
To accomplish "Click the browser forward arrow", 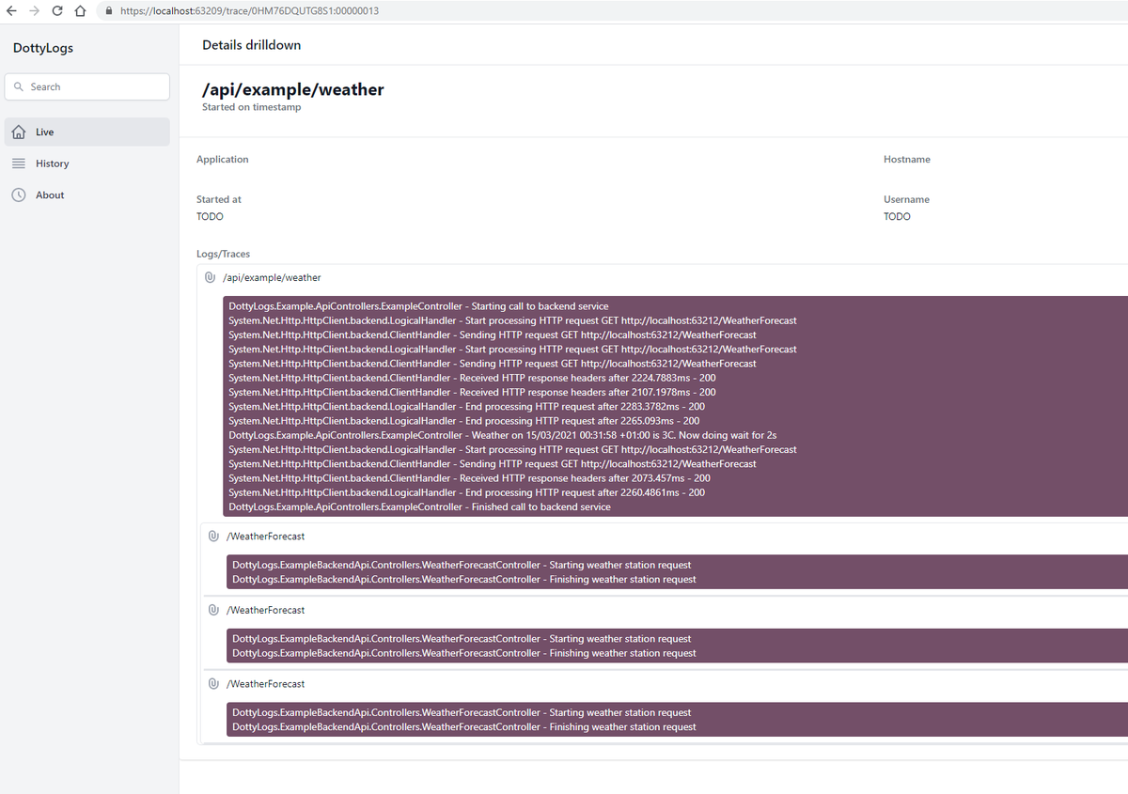I will (x=34, y=11).
